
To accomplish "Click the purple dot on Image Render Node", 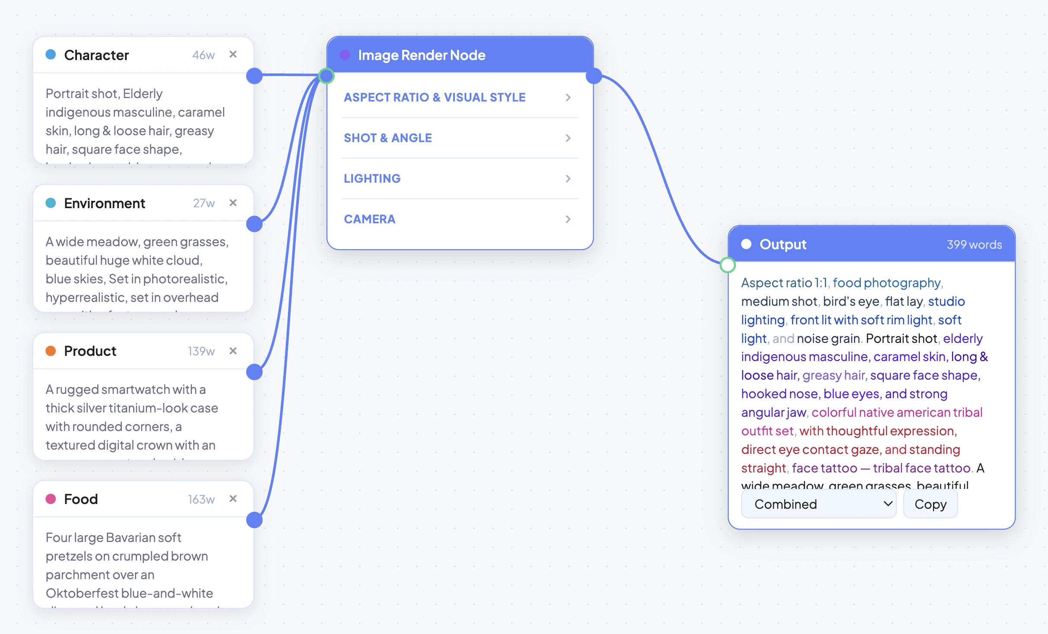I will tap(345, 55).
